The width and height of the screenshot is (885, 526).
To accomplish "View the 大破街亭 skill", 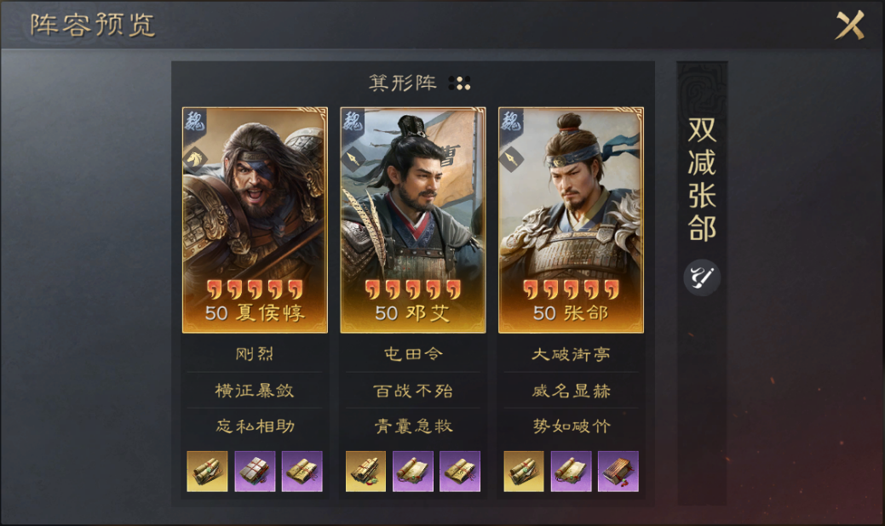I will click(x=571, y=354).
